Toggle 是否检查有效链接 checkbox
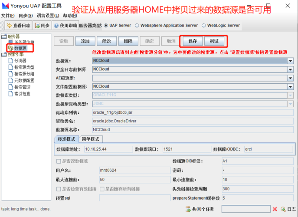Screen dimensions: 298x217 [59, 189]
